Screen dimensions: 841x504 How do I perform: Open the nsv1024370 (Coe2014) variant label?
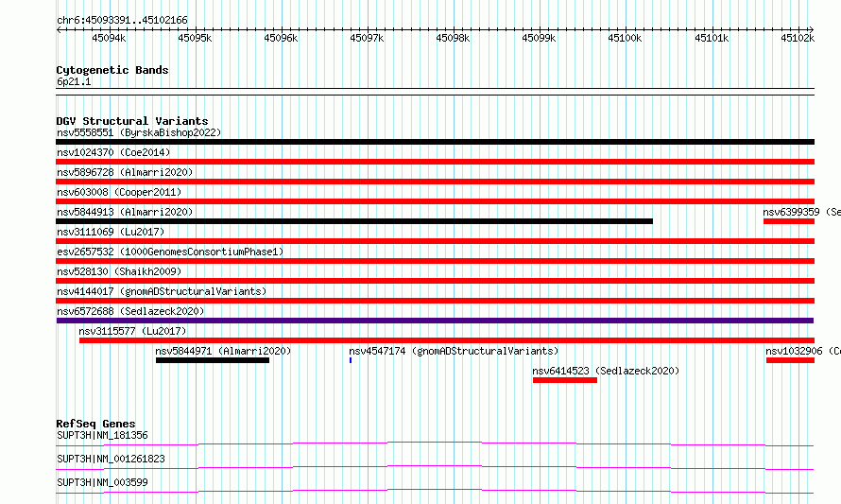click(113, 152)
